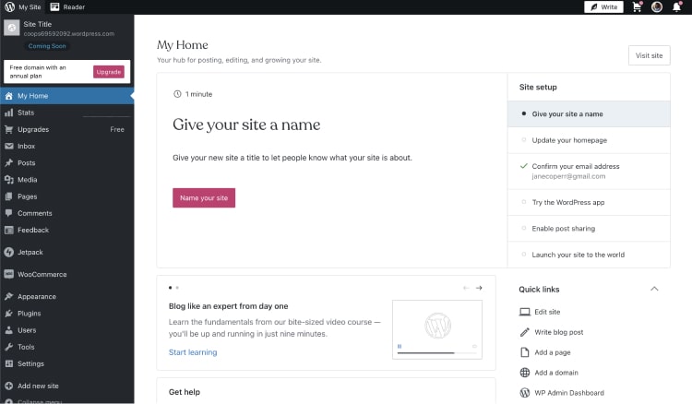Viewport: 692px width, 404px height.
Task: Go to Posts in the sidebar
Action: (67, 162)
